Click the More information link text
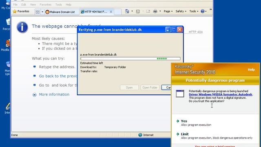261x147 pixels. coord(54,94)
